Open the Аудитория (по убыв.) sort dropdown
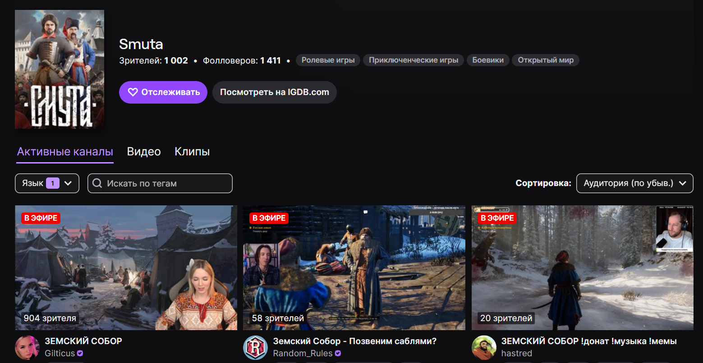Image resolution: width=703 pixels, height=363 pixels. pos(635,183)
